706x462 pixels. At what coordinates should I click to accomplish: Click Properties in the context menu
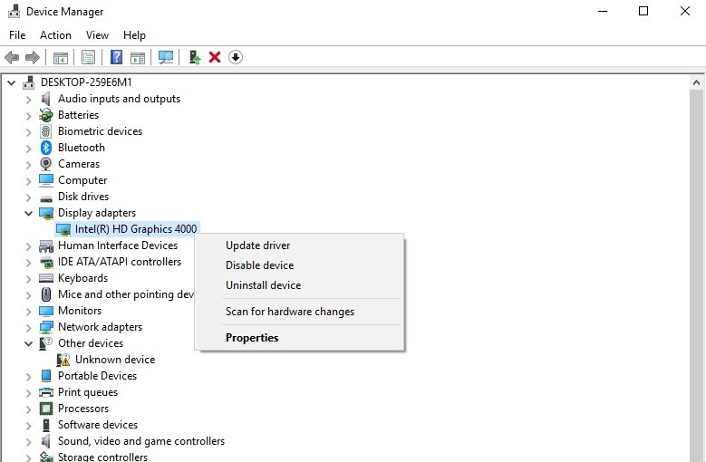click(x=252, y=338)
